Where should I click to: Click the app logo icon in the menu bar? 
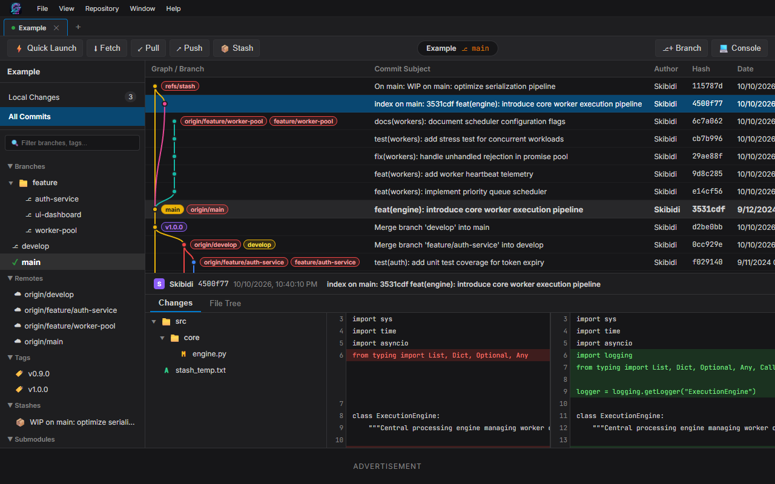point(16,8)
